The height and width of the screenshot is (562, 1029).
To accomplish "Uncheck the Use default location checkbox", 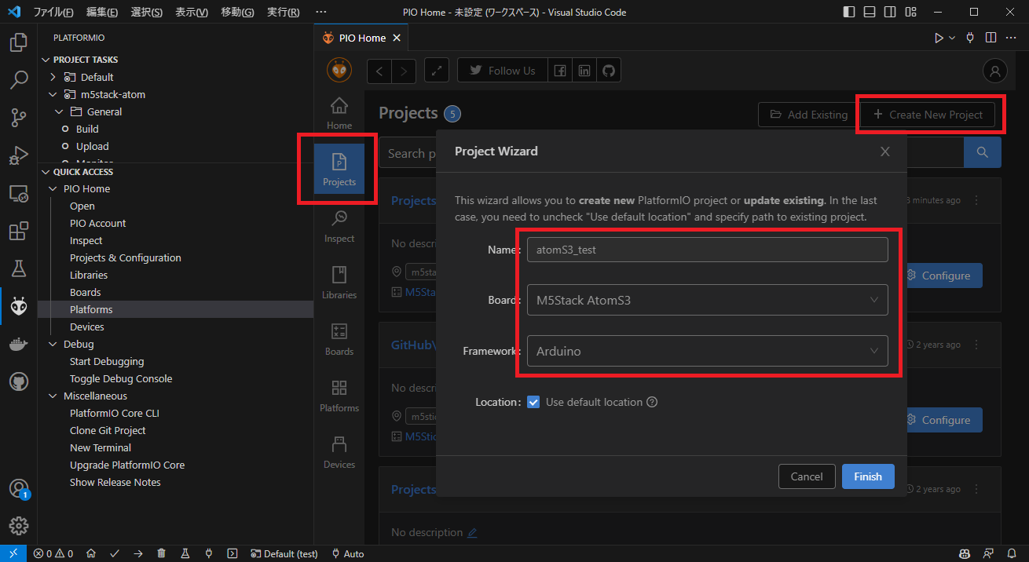I will coord(533,402).
